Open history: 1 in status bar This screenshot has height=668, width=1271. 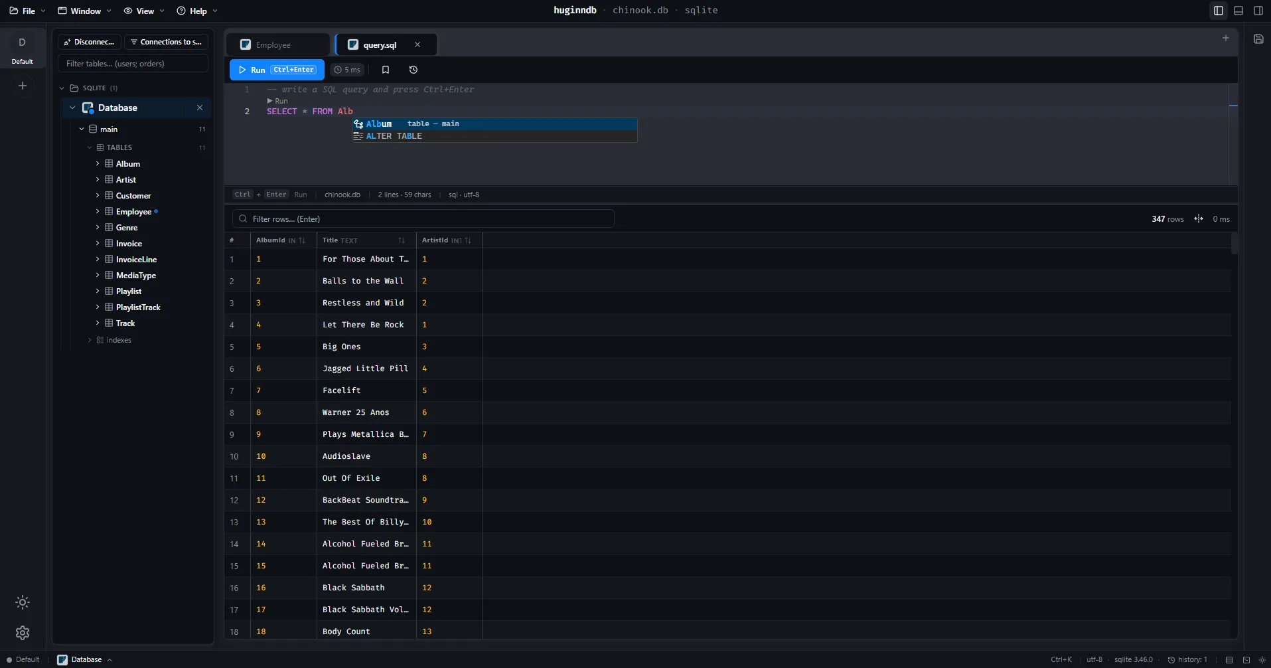(1188, 659)
